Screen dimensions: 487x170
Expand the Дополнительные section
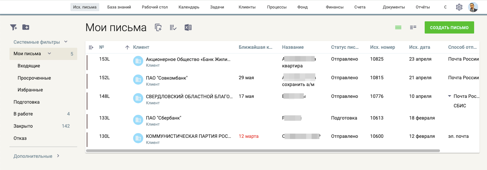click(x=58, y=156)
